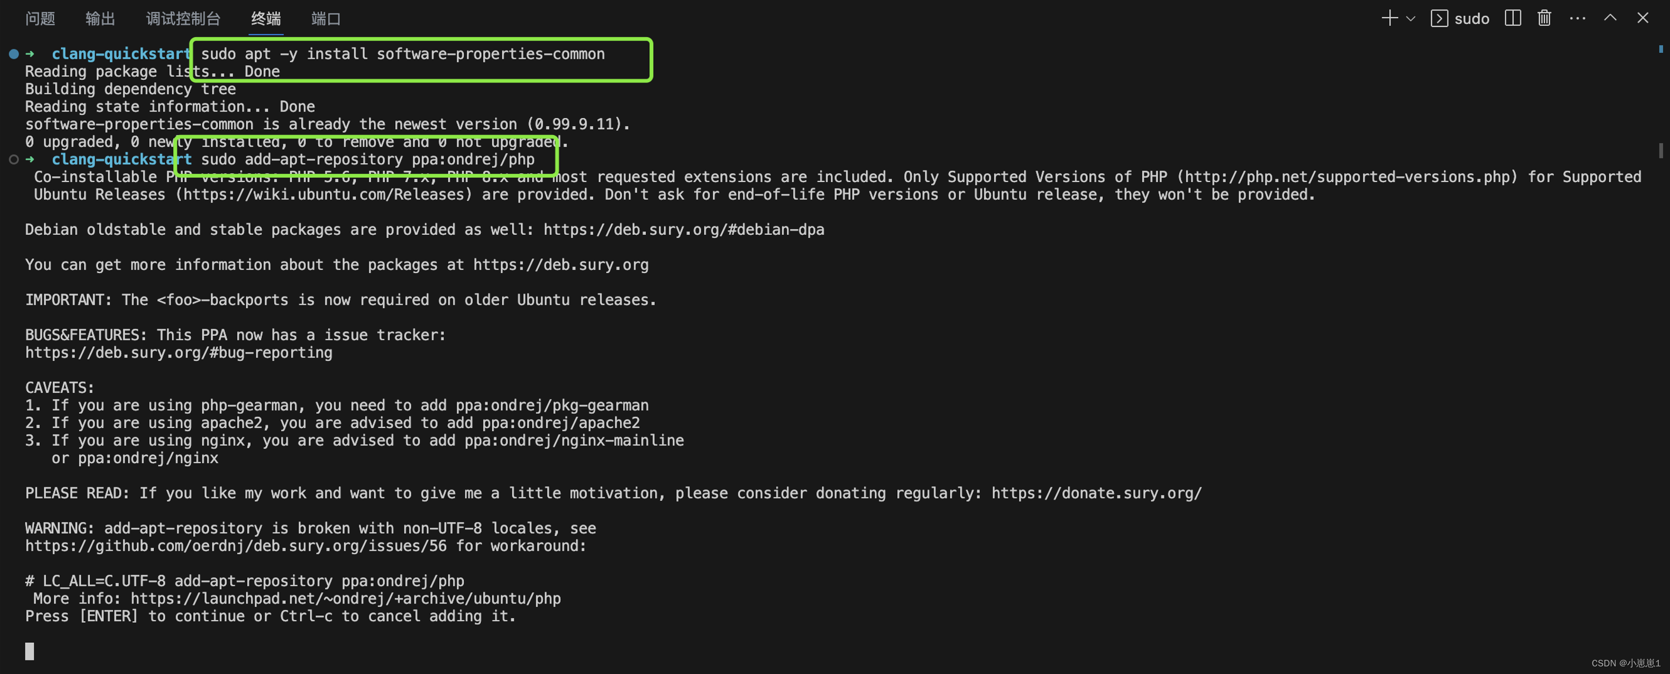
Task: Kill terminal with the trash icon
Action: (x=1545, y=18)
